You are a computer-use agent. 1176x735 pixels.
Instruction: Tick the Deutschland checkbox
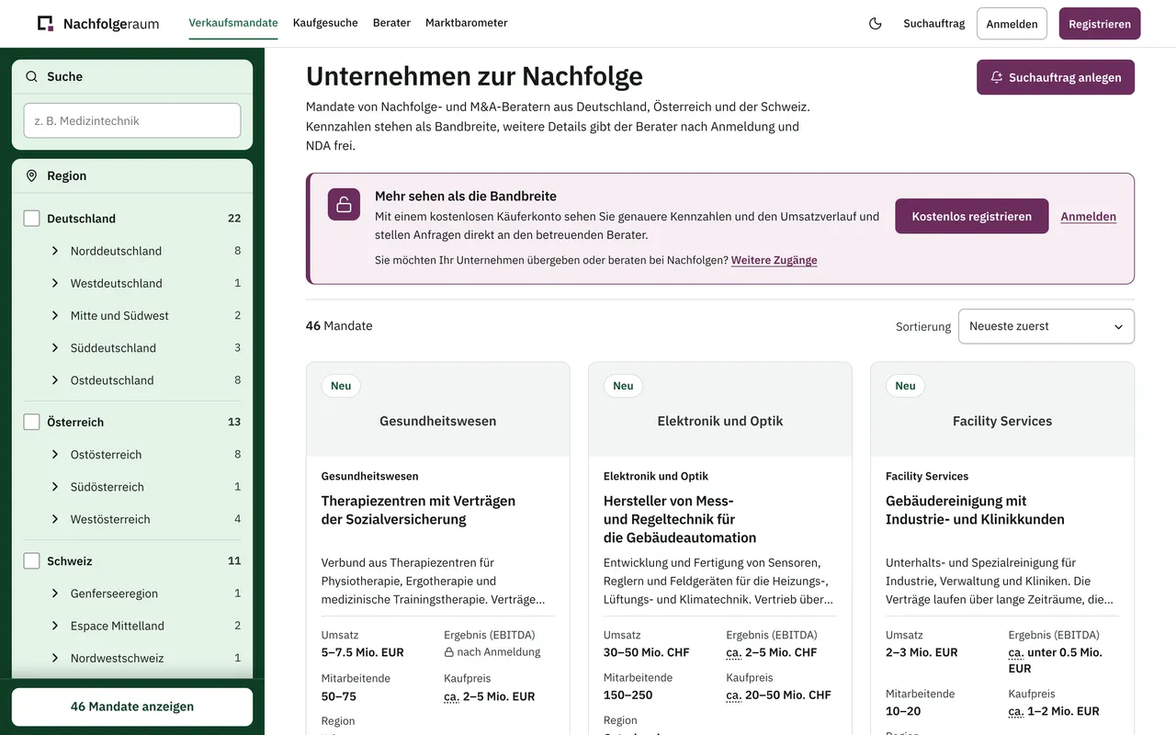tap(31, 219)
